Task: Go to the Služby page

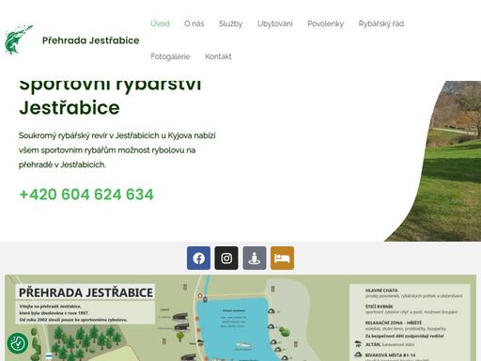Action: pos(230,24)
